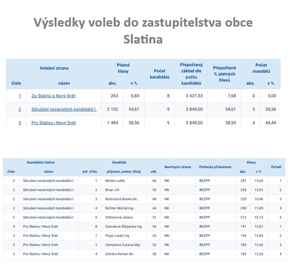The width and height of the screenshot is (290, 264).
Task: Select recalculated percent 7,68
Action: pos(232,96)
